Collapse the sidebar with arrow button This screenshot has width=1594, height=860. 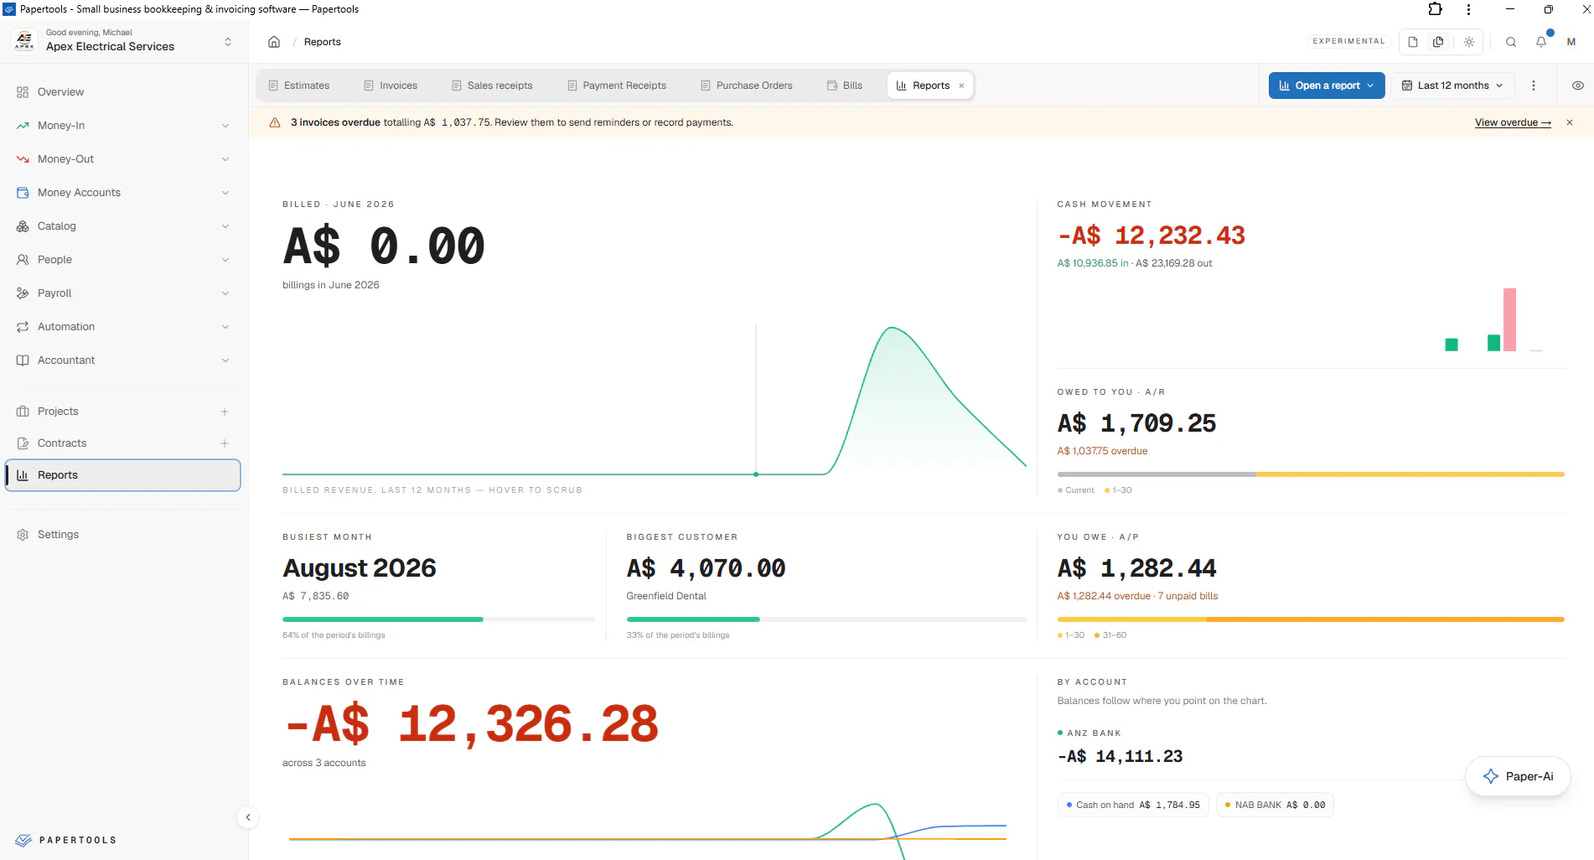point(248,817)
